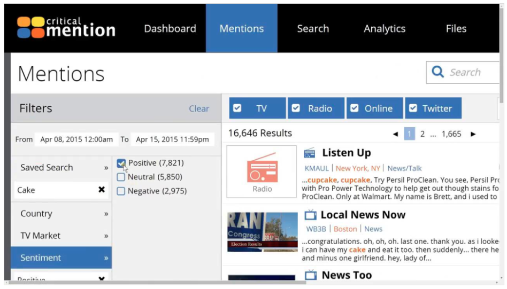This screenshot has width=507, height=289.
Task: Toggle the Radio media filter
Action: pyautogui.click(x=316, y=108)
